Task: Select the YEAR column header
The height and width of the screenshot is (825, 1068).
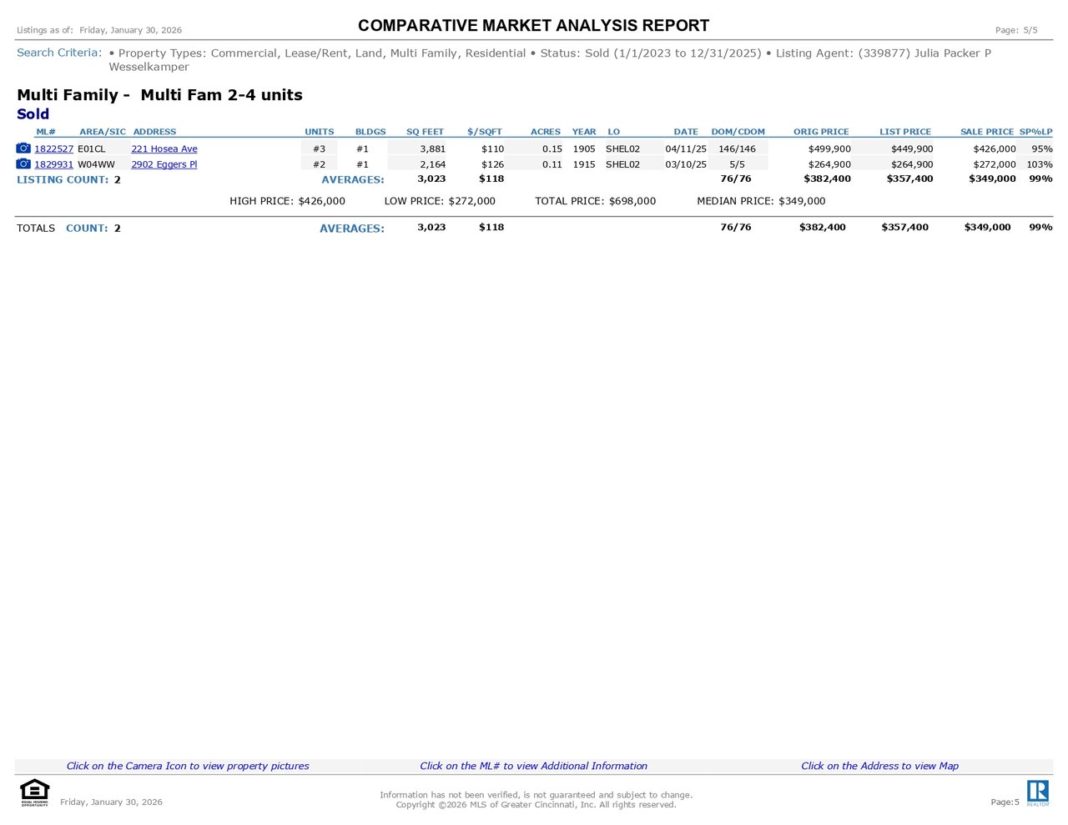Action: (584, 132)
